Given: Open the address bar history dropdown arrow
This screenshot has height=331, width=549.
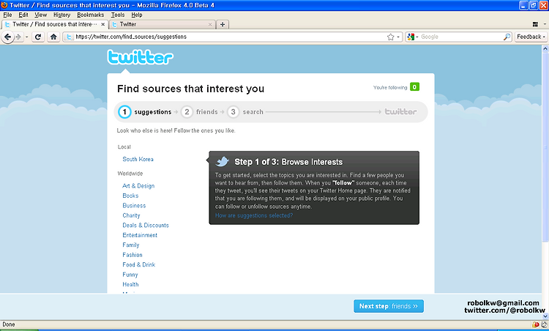Looking at the screenshot, I should (x=398, y=37).
